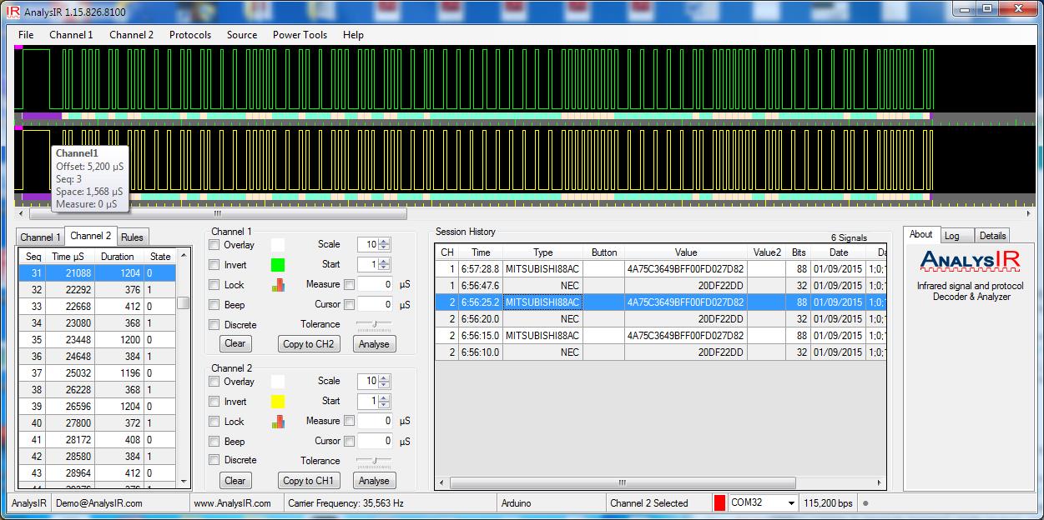This screenshot has width=1044, height=520.
Task: Click the small grey dot in status bar
Action: tap(865, 503)
